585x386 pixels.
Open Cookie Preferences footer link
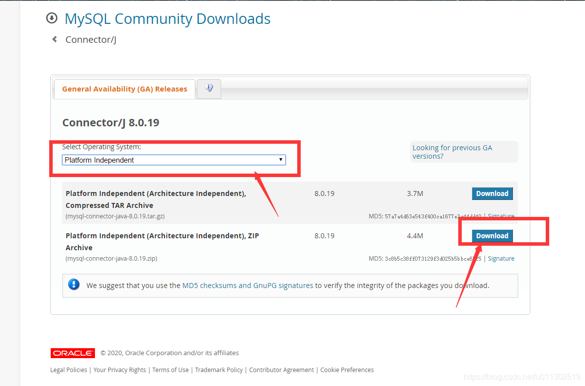click(347, 370)
